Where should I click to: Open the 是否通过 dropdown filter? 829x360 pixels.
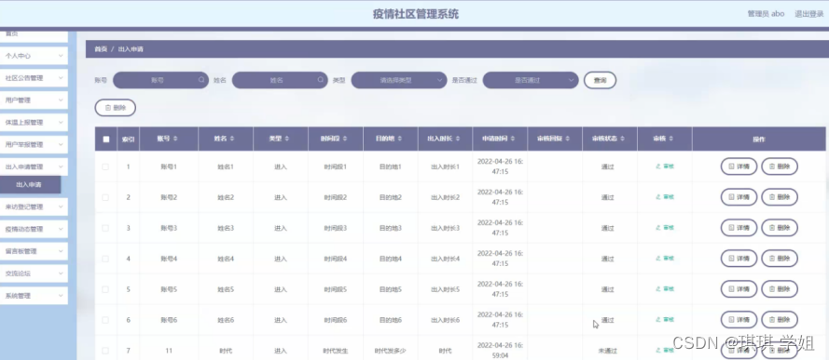point(531,80)
